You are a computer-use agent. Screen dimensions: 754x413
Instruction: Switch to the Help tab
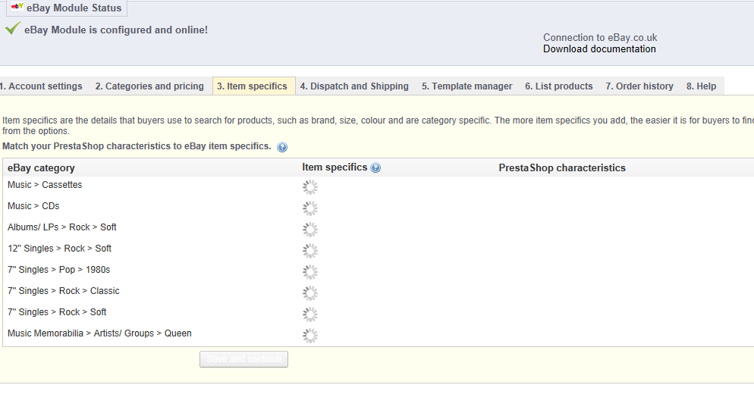(701, 86)
